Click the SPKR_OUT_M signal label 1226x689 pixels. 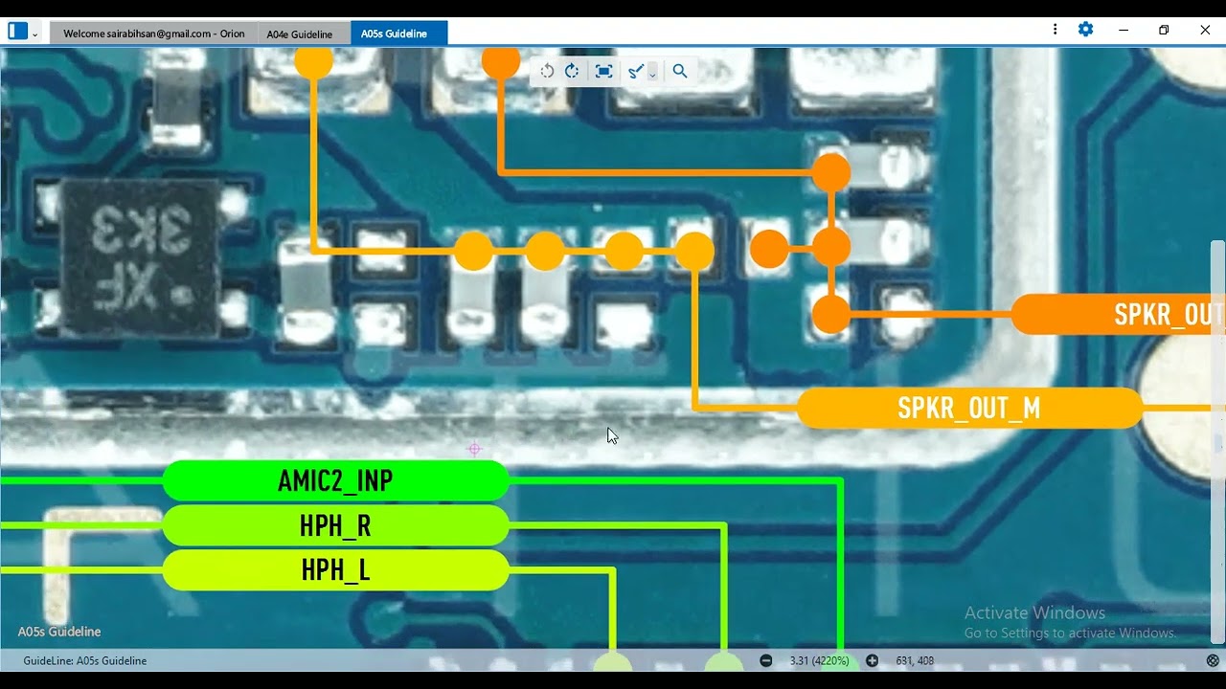(969, 409)
